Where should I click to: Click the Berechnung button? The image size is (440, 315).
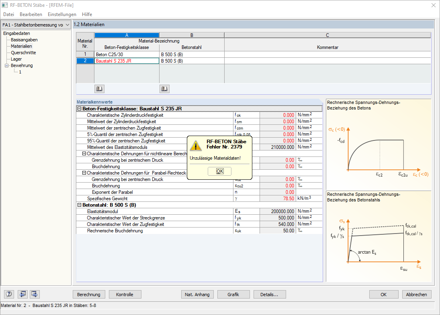pos(89,295)
